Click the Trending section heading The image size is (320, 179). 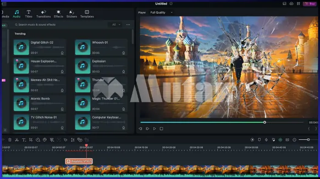coord(20,34)
